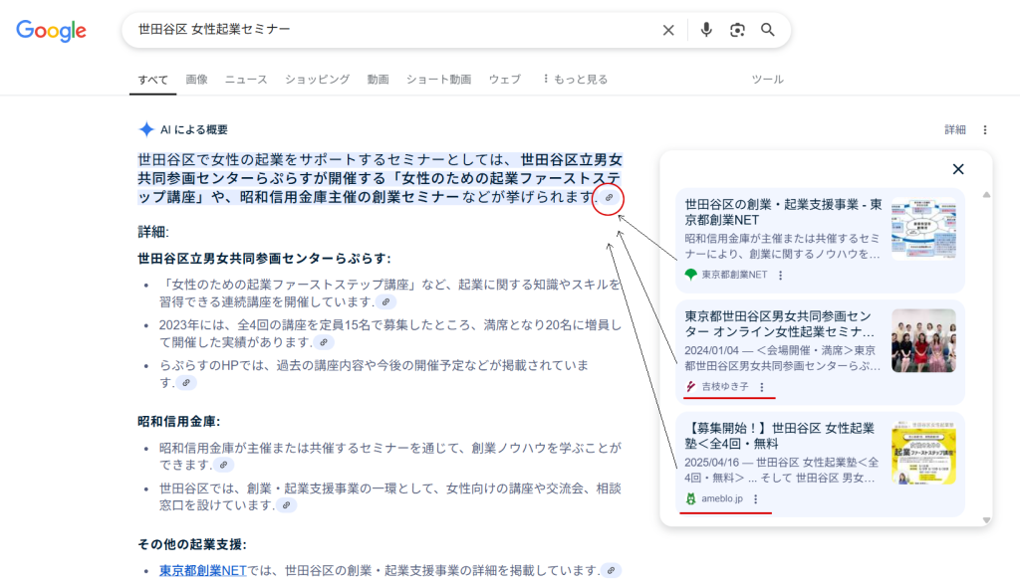
Task: Switch to the ニュース tab
Action: [246, 80]
